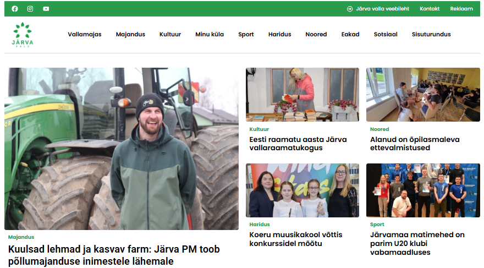Open the Haridus menu item
This screenshot has height=268, width=484.
click(279, 34)
